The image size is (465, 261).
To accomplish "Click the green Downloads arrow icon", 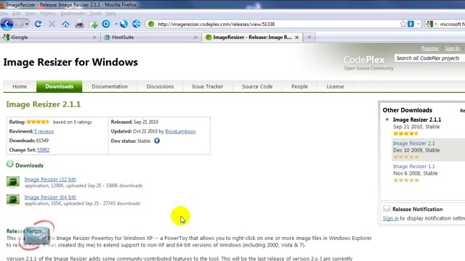I will pyautogui.click(x=10, y=164).
